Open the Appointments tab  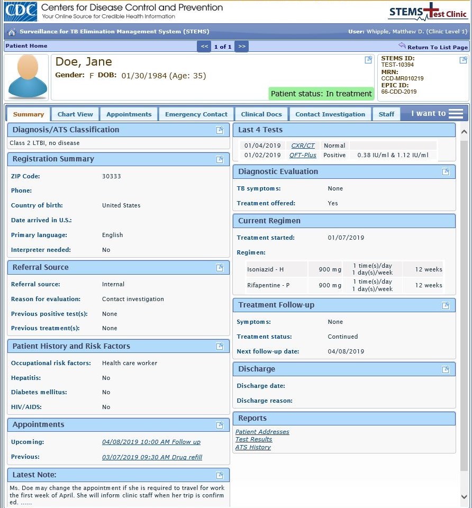click(x=129, y=114)
